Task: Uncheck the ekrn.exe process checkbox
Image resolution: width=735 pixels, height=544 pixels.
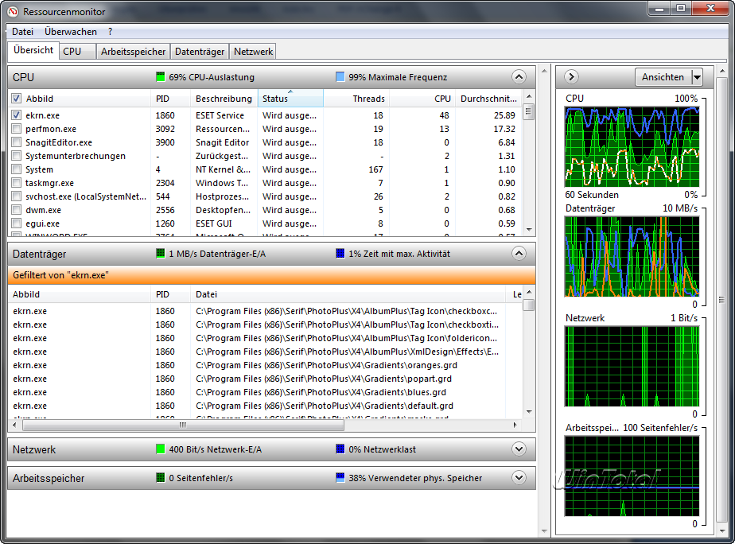Action: [x=17, y=115]
